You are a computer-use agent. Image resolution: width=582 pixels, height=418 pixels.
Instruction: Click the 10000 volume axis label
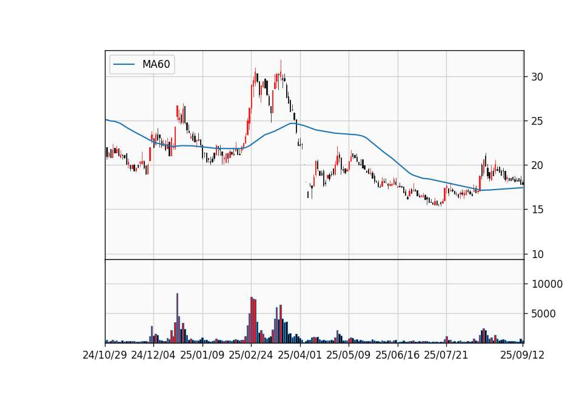547,284
